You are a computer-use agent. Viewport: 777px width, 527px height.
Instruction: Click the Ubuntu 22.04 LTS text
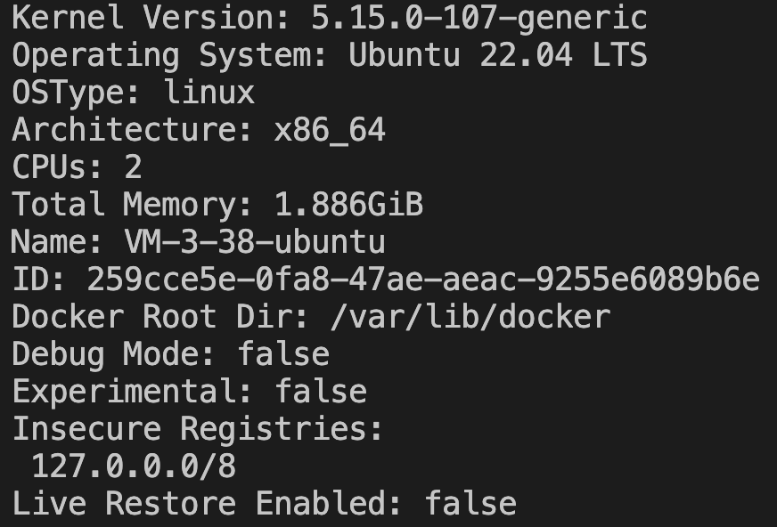click(497, 55)
